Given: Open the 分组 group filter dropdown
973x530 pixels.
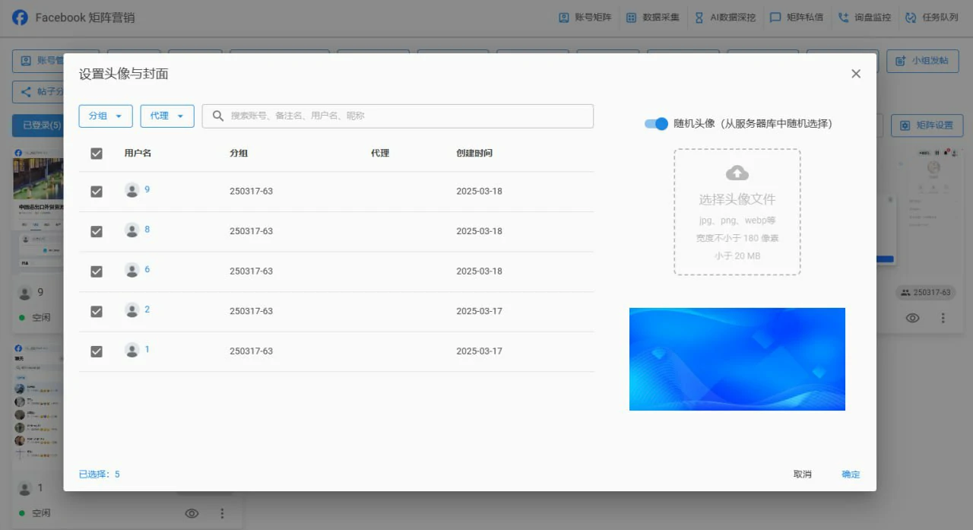Looking at the screenshot, I should tap(105, 116).
